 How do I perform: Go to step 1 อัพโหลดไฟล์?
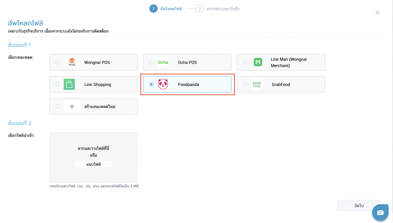point(166,8)
